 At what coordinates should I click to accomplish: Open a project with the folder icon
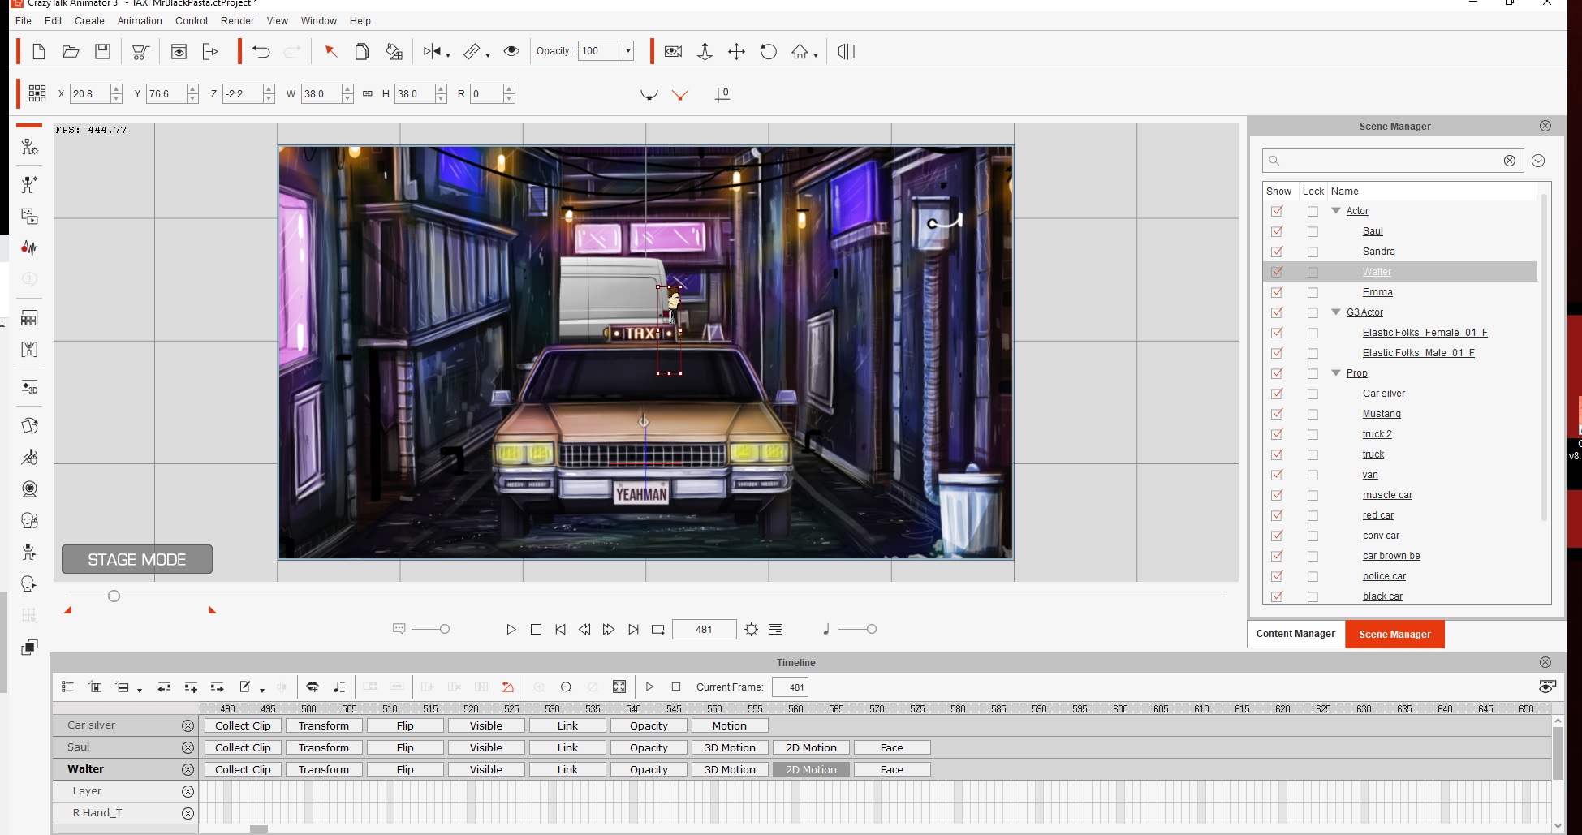click(71, 52)
